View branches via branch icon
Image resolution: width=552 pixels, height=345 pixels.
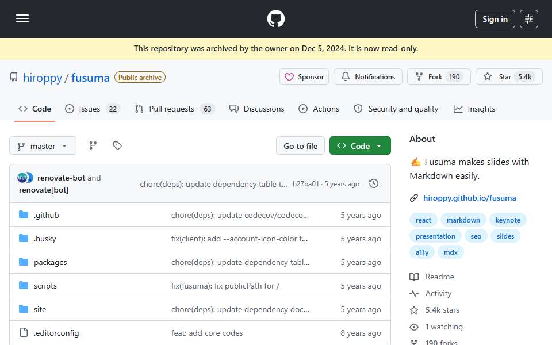coord(93,145)
